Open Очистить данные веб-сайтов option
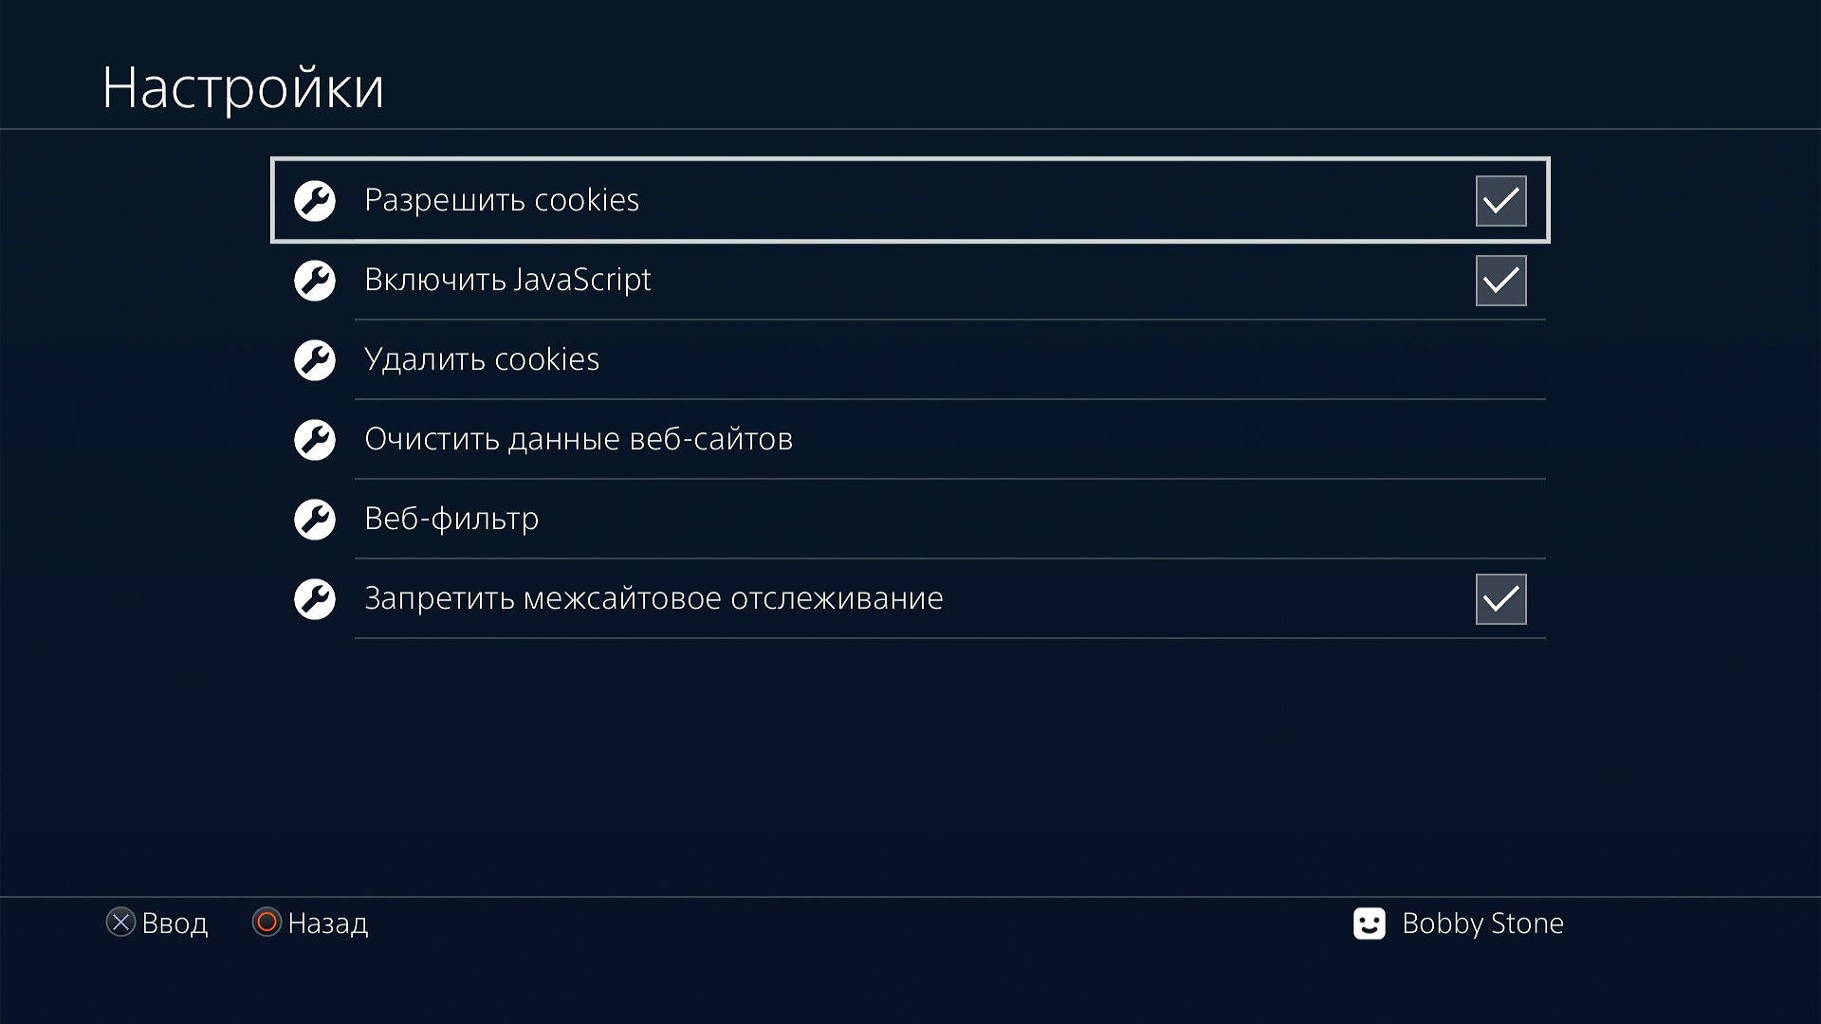Screen dimensions: 1821x1024 tap(579, 440)
